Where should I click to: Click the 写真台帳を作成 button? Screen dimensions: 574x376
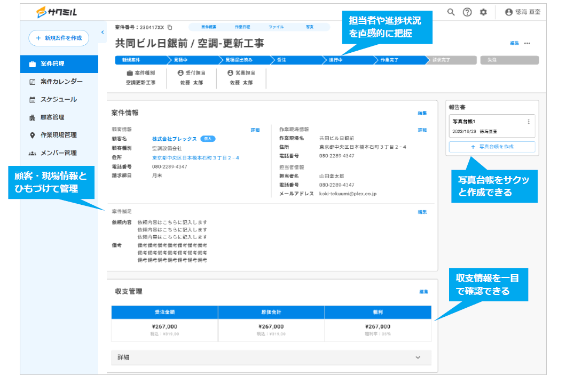[x=492, y=147]
